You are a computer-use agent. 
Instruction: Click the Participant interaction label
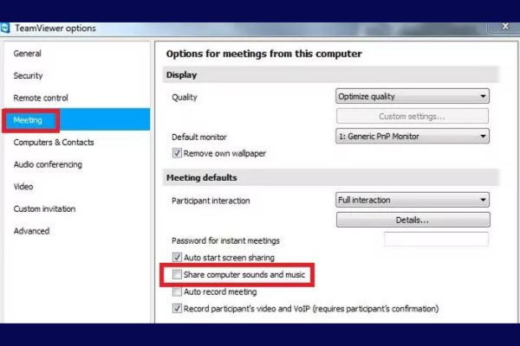(x=211, y=201)
